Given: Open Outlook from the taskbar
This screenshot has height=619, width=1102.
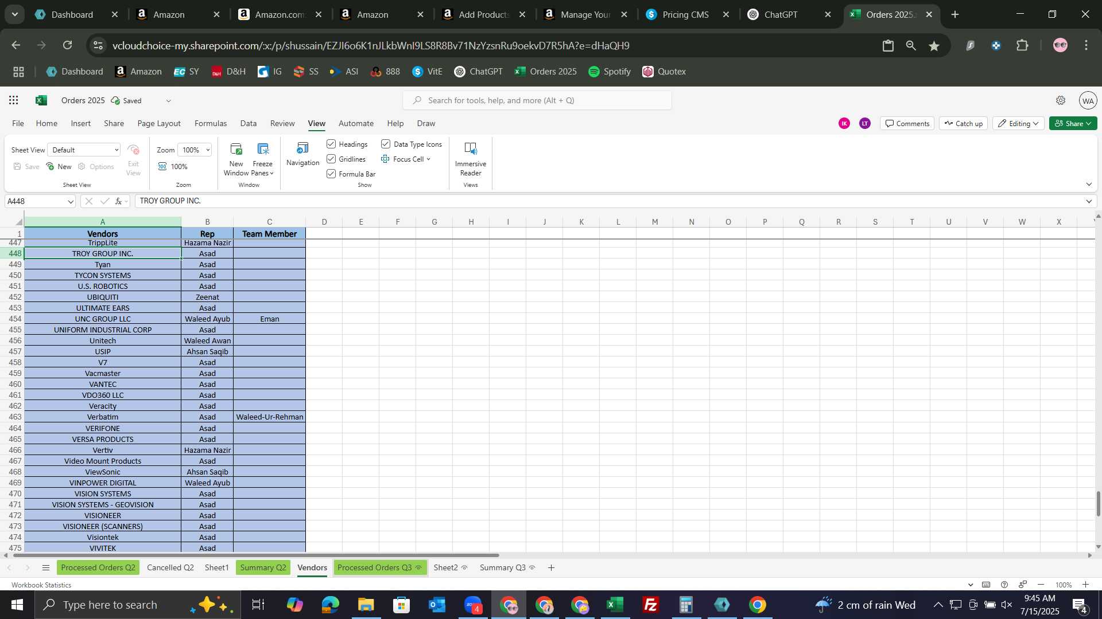Looking at the screenshot, I should tap(437, 605).
